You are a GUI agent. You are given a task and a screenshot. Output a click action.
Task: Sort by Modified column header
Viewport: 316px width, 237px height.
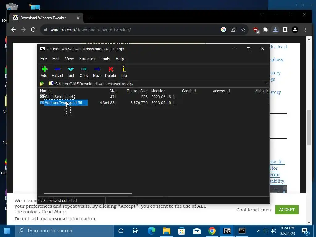pos(158,91)
